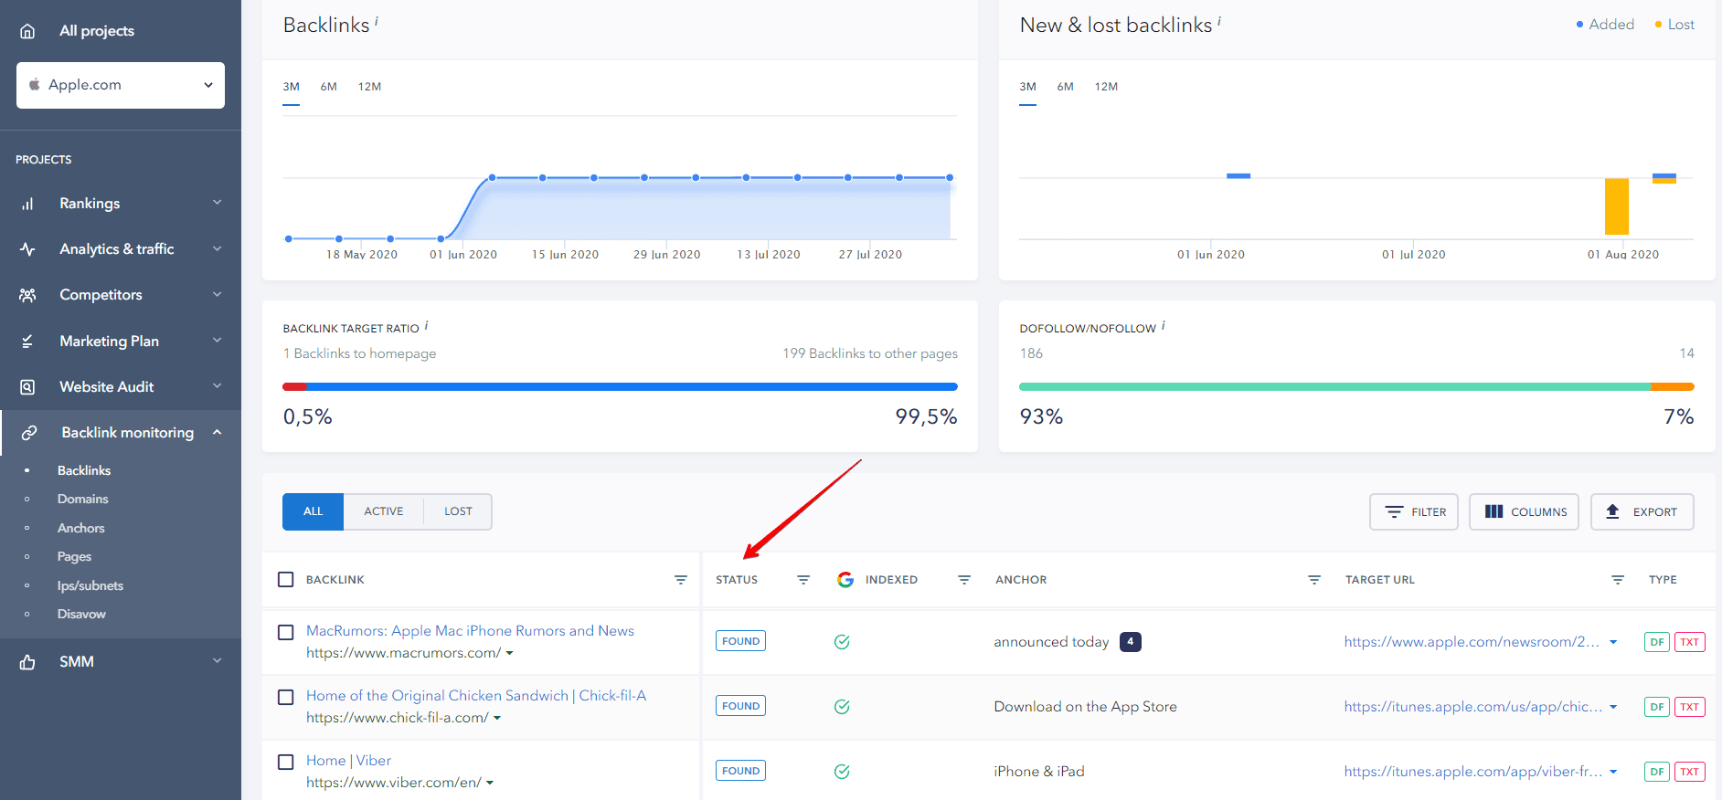Collapse the Backlink monitoring chevron

pos(218,432)
